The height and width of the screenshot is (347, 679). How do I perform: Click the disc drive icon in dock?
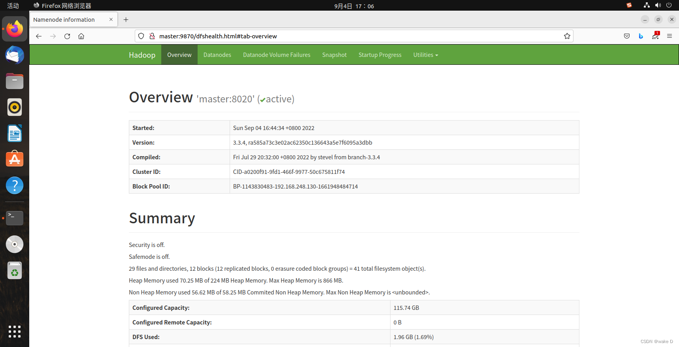pyautogui.click(x=15, y=244)
